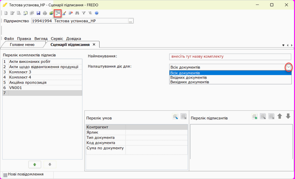Click the delete signer icon in Перелік підписантів
Viewport: 295px width, 179px height.
(x=271, y=116)
